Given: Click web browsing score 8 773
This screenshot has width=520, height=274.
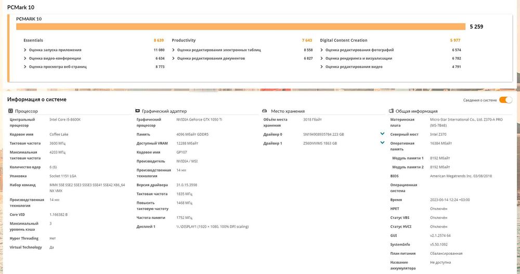Looking at the screenshot, I should (x=160, y=67).
